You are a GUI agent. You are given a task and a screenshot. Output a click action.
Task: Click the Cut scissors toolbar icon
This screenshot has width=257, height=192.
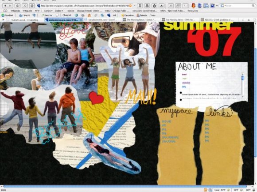171,6
